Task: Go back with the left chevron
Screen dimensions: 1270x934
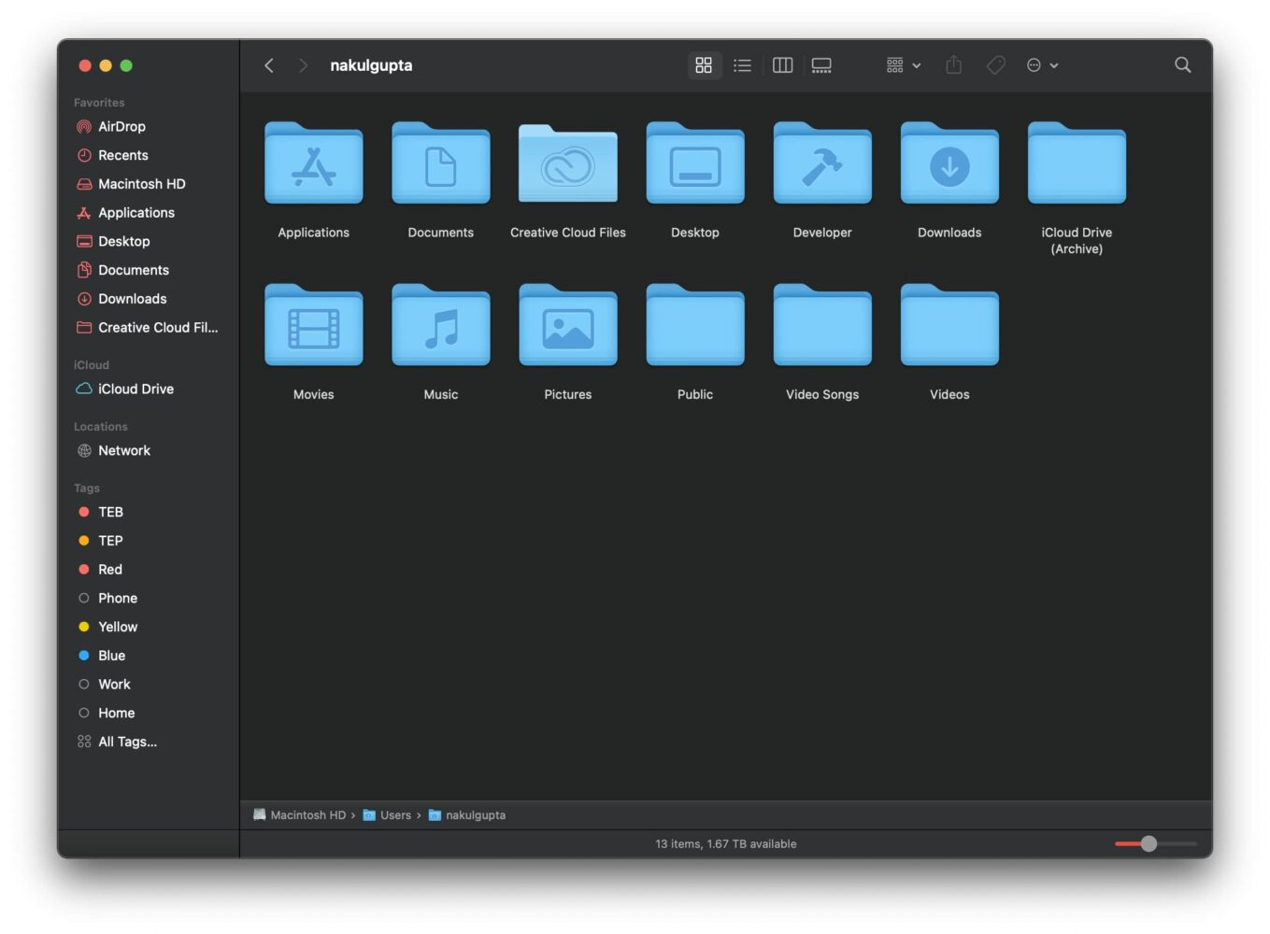Action: click(x=269, y=65)
